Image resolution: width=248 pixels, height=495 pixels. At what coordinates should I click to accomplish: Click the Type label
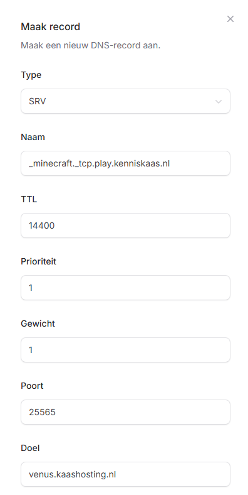click(31, 75)
